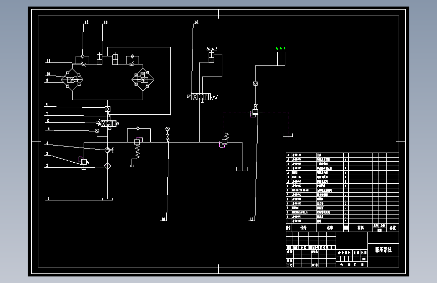Click the wide reservoir tank at callout 1
The height and width of the screenshot is (283, 437).
[x=107, y=199]
